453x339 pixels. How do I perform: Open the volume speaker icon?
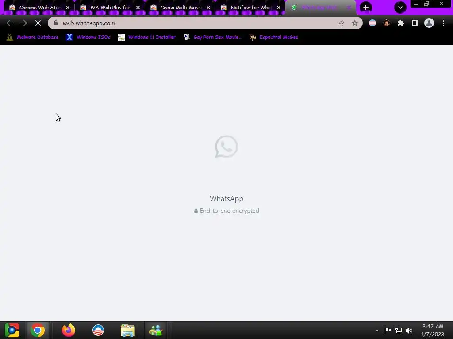(x=409, y=330)
